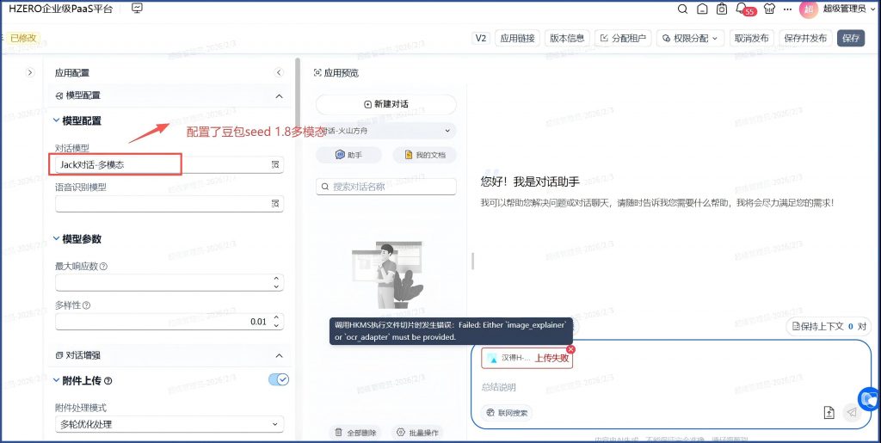Viewport: 881px width, 443px height.
Task: Open the notification bell with 55 badge
Action: [x=741, y=9]
